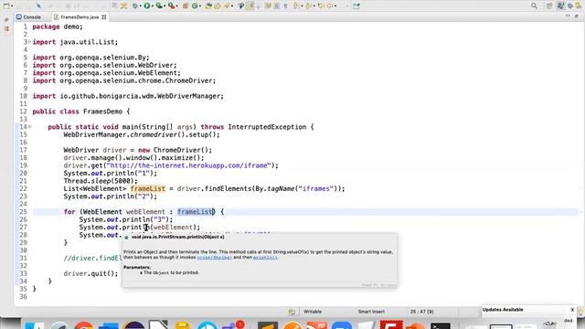Image resolution: width=585 pixels, height=329 pixels.
Task: Click the Open Type icon
Action: pyautogui.click(x=208, y=6)
